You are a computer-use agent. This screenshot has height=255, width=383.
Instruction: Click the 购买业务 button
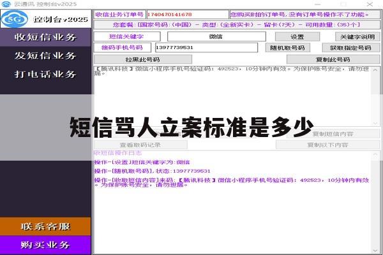click(45, 245)
